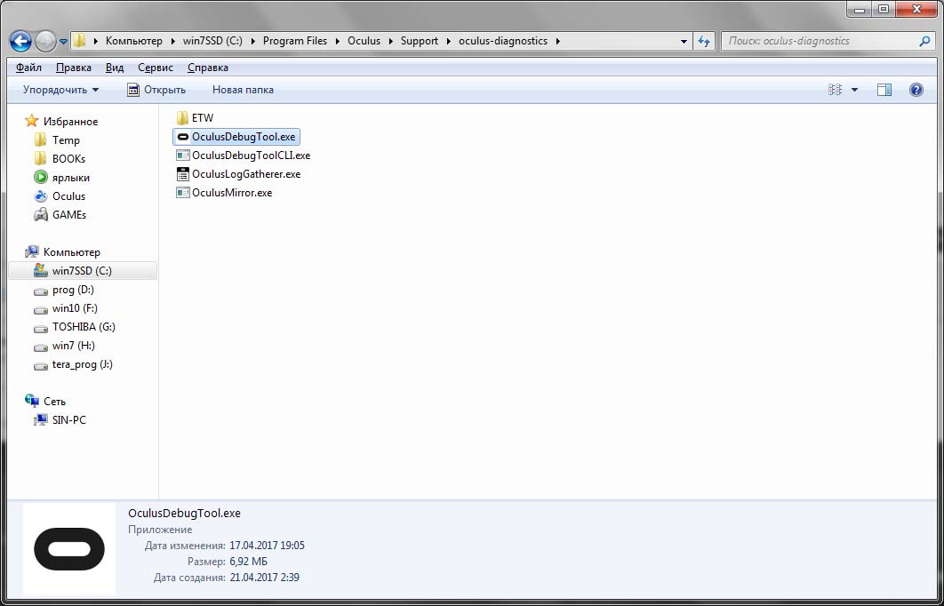Click the yellow ETW folder icon
Viewport: 944px width, 606px height.
coord(182,118)
